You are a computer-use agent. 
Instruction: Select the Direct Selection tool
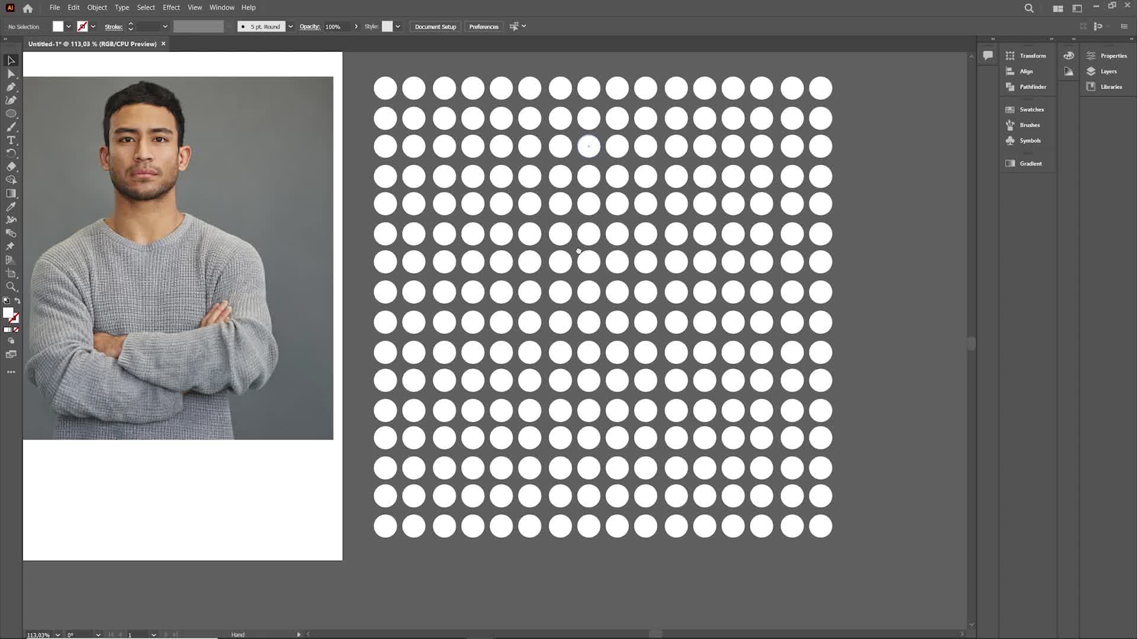coord(11,73)
